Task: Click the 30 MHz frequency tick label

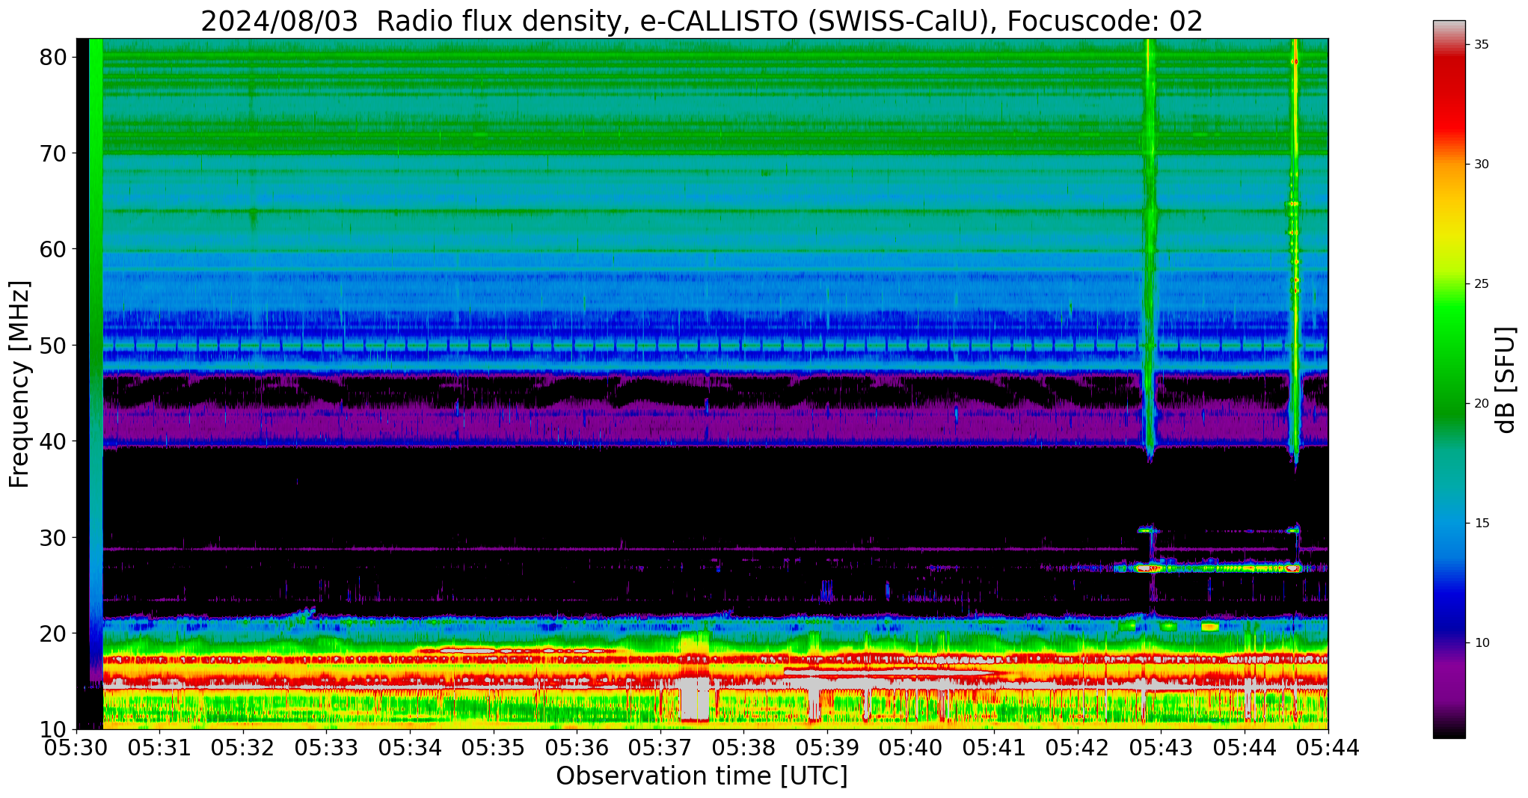Action: click(x=53, y=538)
